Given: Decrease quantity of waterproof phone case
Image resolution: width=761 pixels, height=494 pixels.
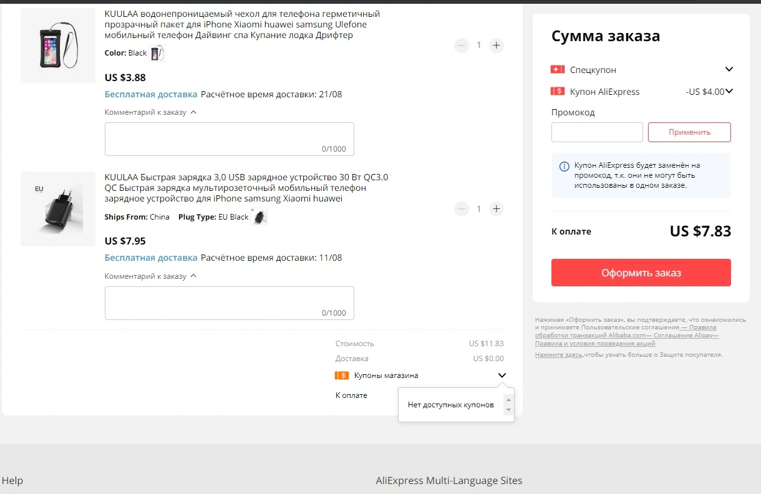Looking at the screenshot, I should 461,45.
